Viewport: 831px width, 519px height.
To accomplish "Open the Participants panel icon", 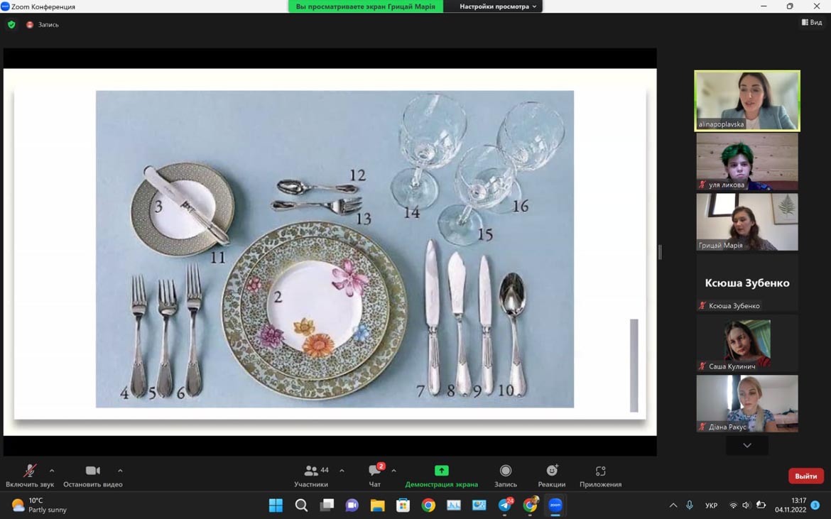I will pos(311,470).
